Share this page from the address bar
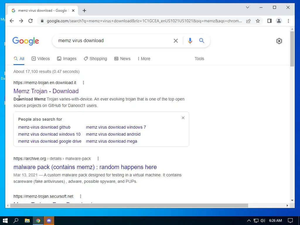Viewport: 300px width, 225px height. (248, 21)
